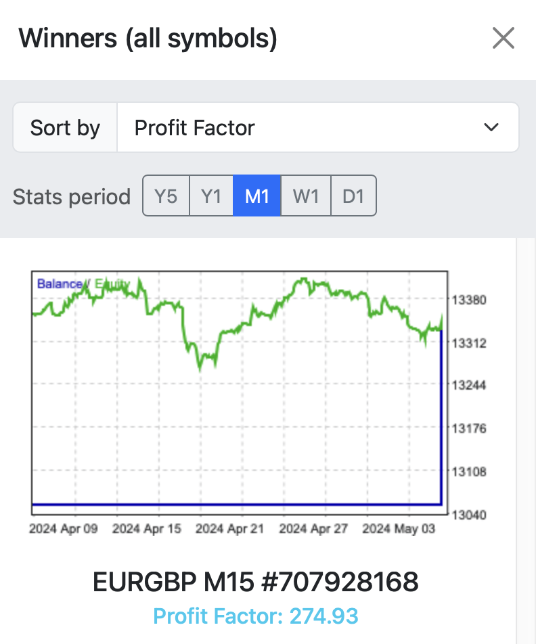Close the Winners panel
Screen dimensions: 536x644
504,39
